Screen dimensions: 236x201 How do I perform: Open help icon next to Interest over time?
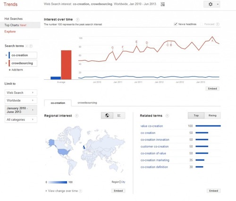pos(77,20)
